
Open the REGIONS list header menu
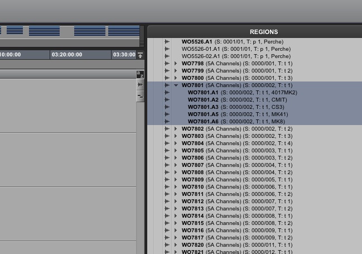[x=263, y=32]
